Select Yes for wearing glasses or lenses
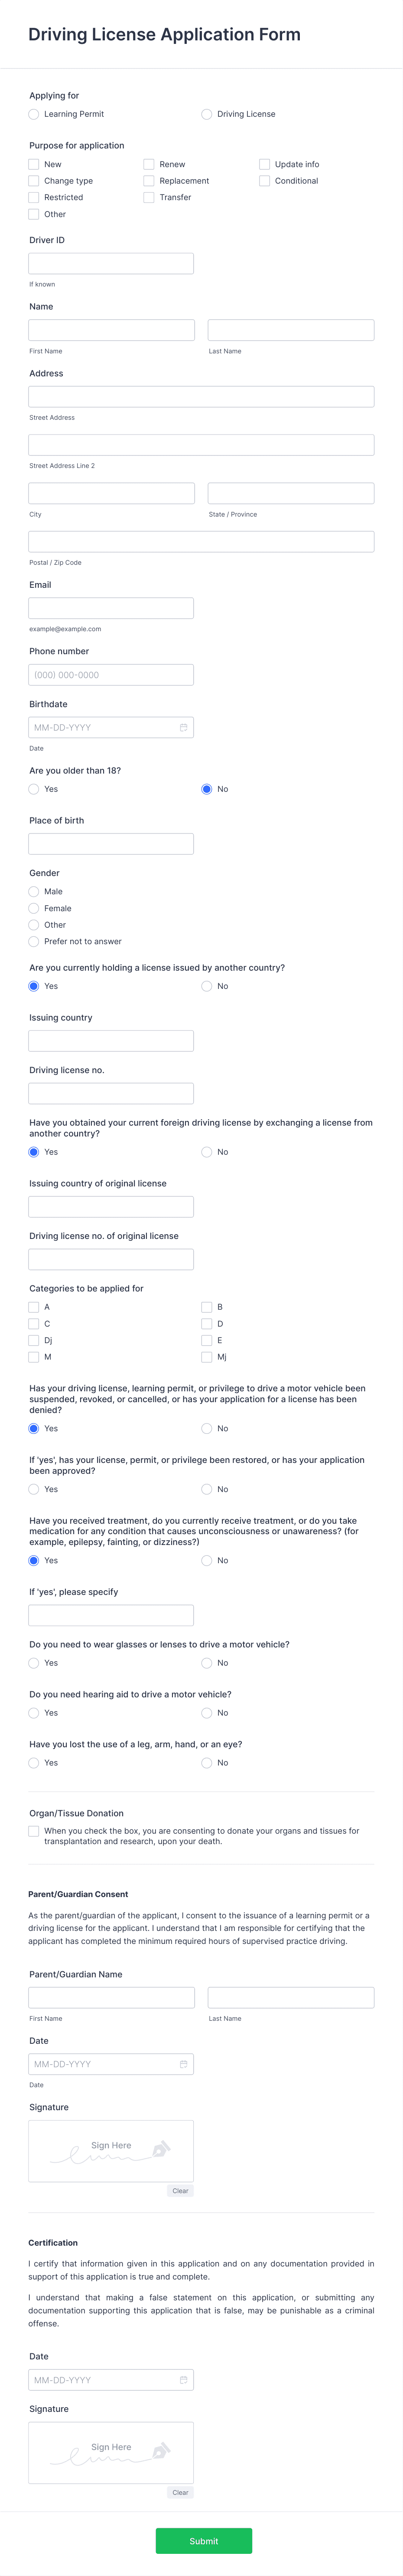403x2576 pixels. tap(33, 1663)
